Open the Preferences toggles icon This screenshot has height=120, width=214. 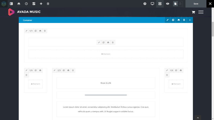tap(34, 4)
